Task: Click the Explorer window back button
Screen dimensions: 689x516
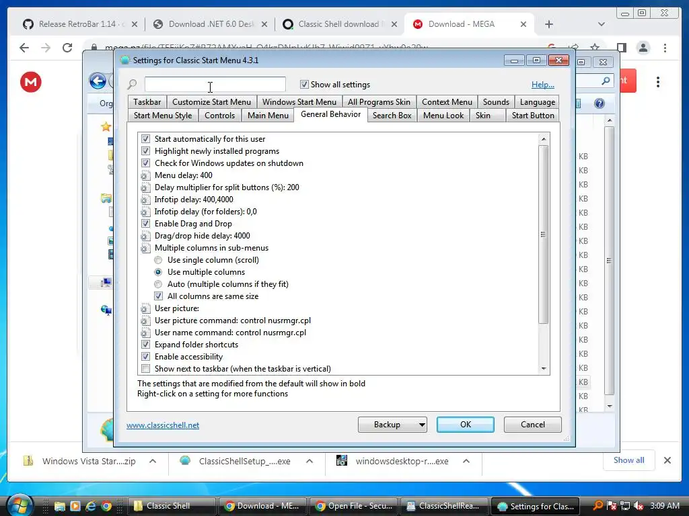Action: tap(98, 81)
